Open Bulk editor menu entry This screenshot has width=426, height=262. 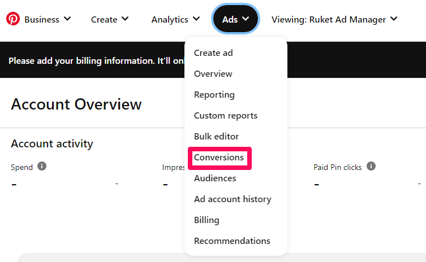(216, 137)
